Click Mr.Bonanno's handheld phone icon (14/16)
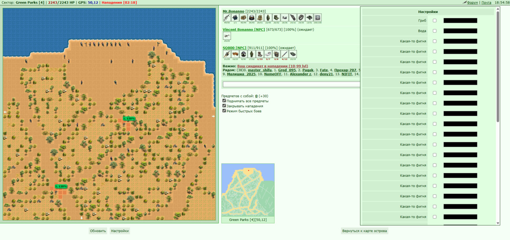Viewport: 510px width, 240px height. click(293, 17)
